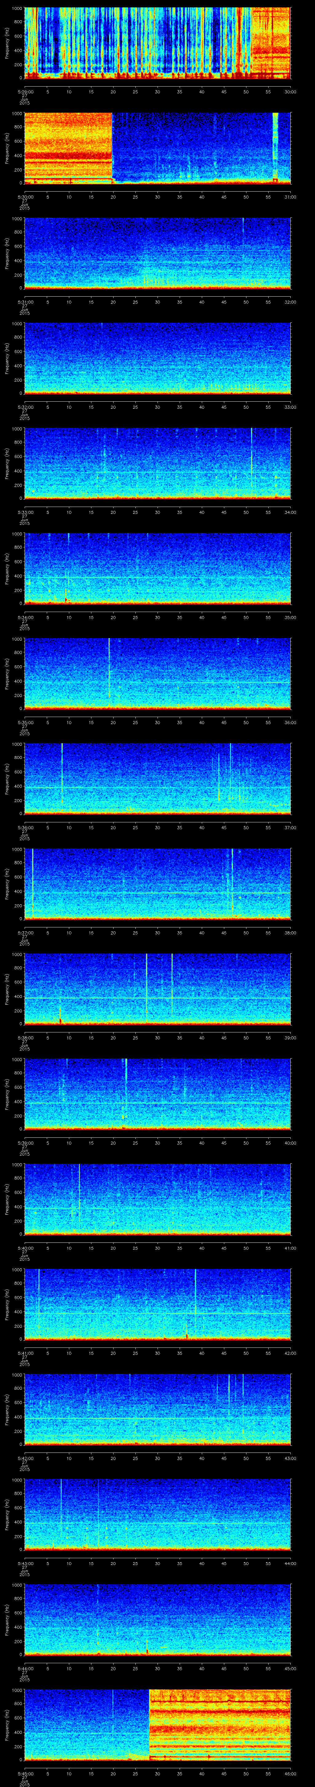Image resolution: width=315 pixels, height=1787 pixels.
Task: Pick the spectrogram panel starting at 5:44:00
Action: tap(158, 1619)
